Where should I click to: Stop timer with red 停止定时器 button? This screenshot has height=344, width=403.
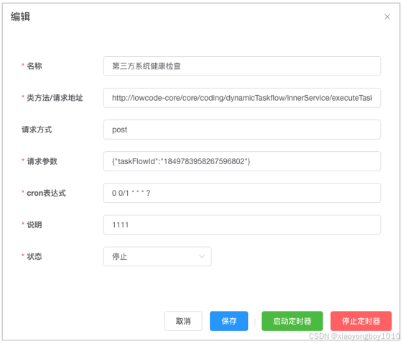361,321
